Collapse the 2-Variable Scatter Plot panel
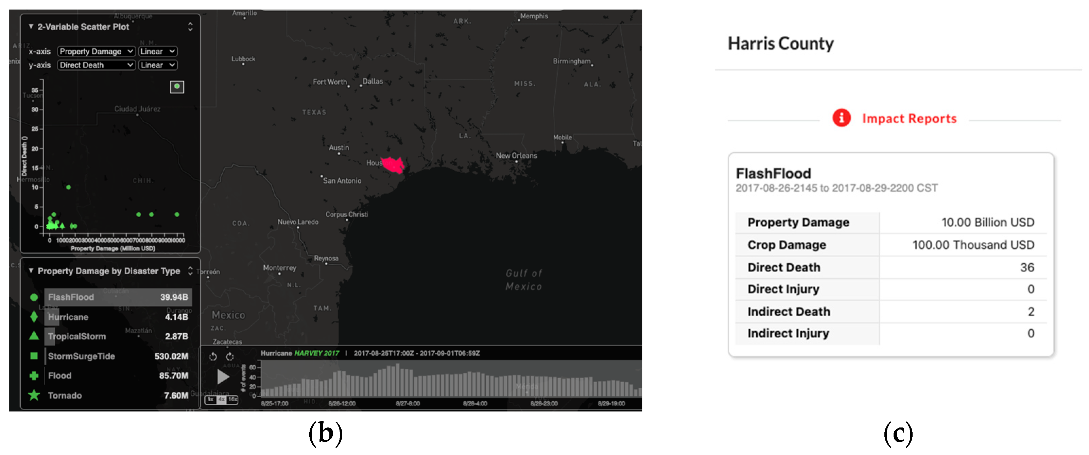 31,26
